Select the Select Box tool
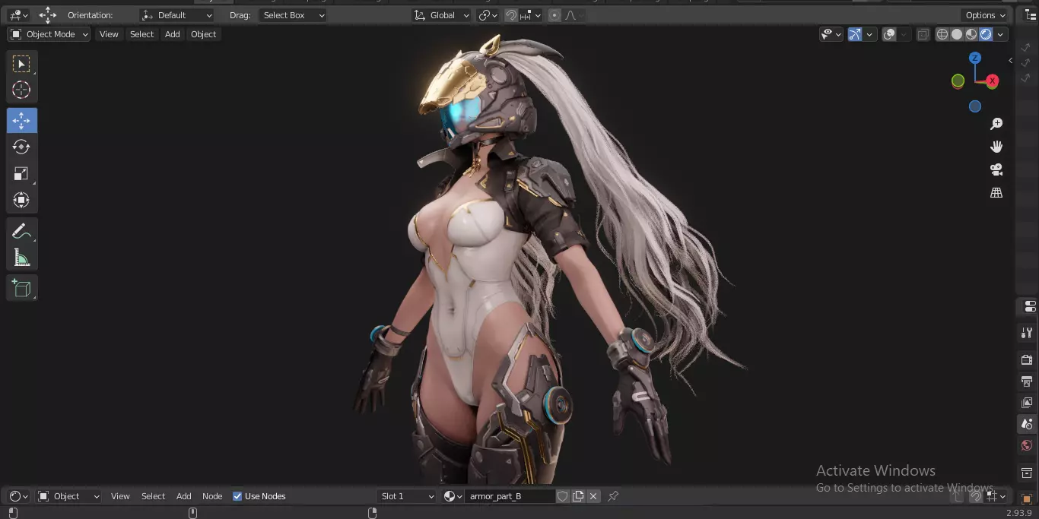 coord(21,64)
